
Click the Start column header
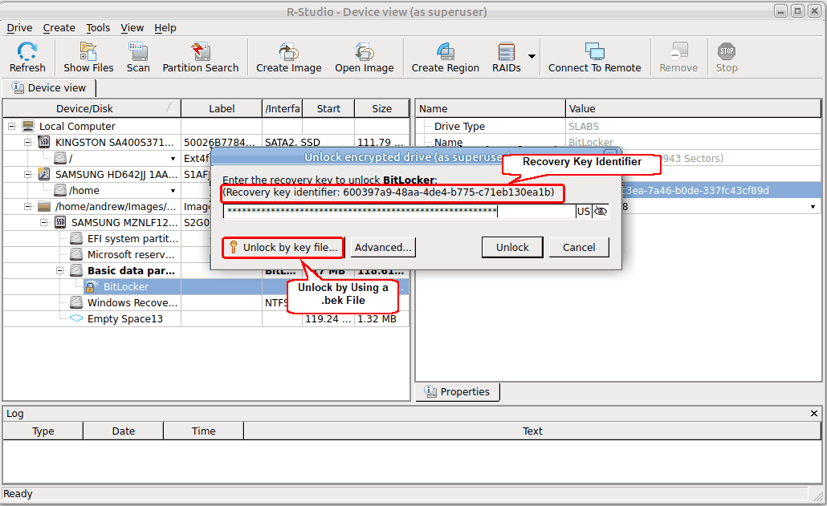(x=328, y=108)
